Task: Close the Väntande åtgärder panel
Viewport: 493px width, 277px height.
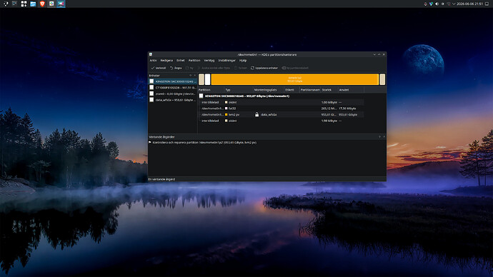Action: [x=384, y=136]
